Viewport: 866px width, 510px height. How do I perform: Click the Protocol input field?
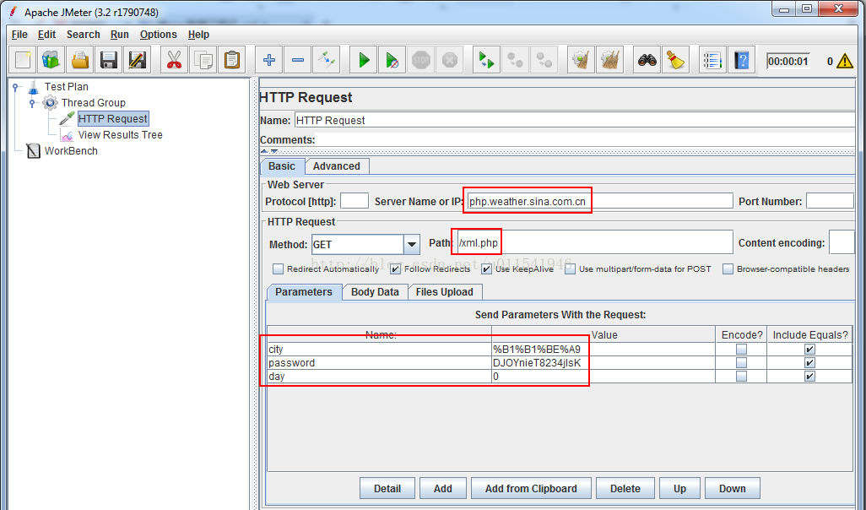pos(355,201)
